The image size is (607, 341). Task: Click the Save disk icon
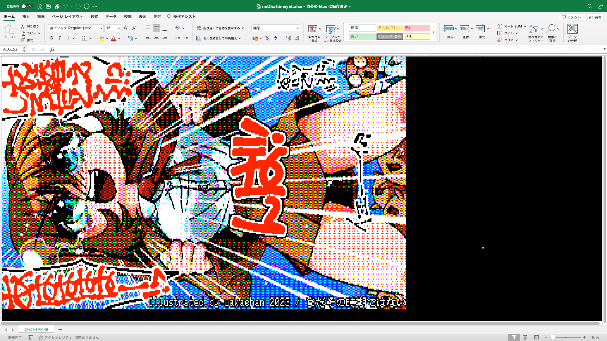tap(48, 6)
